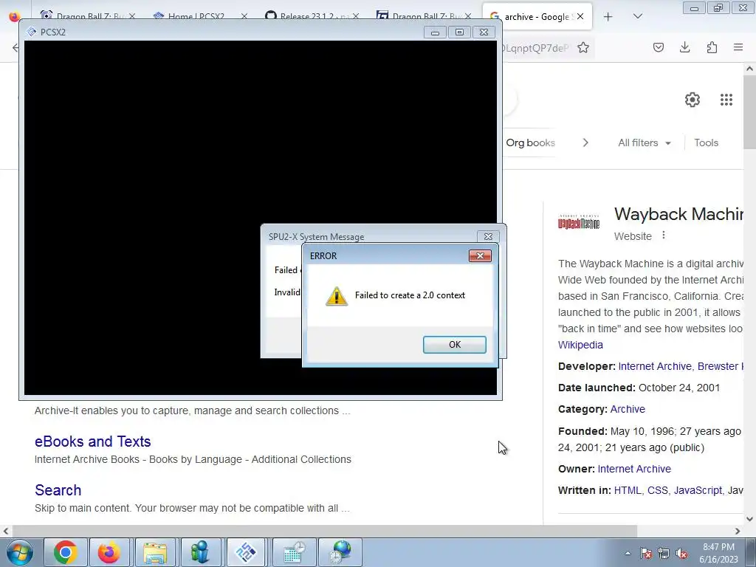Viewport: 756px width, 567px height.
Task: Click the Firefox back arrow button
Action: pyautogui.click(x=16, y=47)
